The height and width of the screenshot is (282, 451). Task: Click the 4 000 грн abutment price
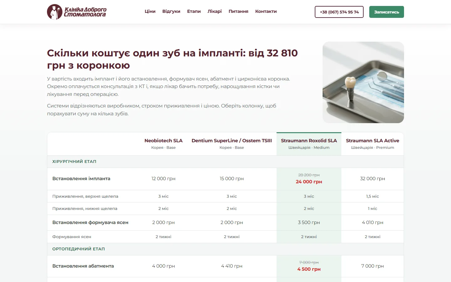(x=163, y=266)
